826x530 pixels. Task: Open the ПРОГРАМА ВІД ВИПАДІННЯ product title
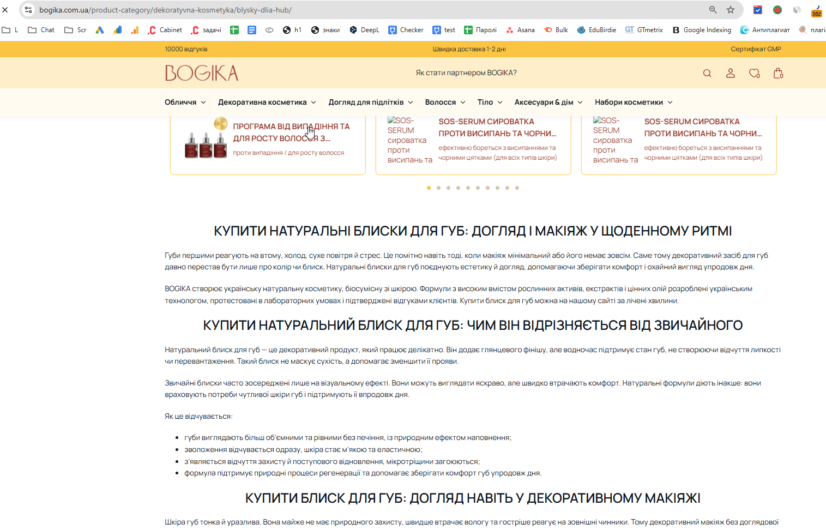[x=291, y=132]
